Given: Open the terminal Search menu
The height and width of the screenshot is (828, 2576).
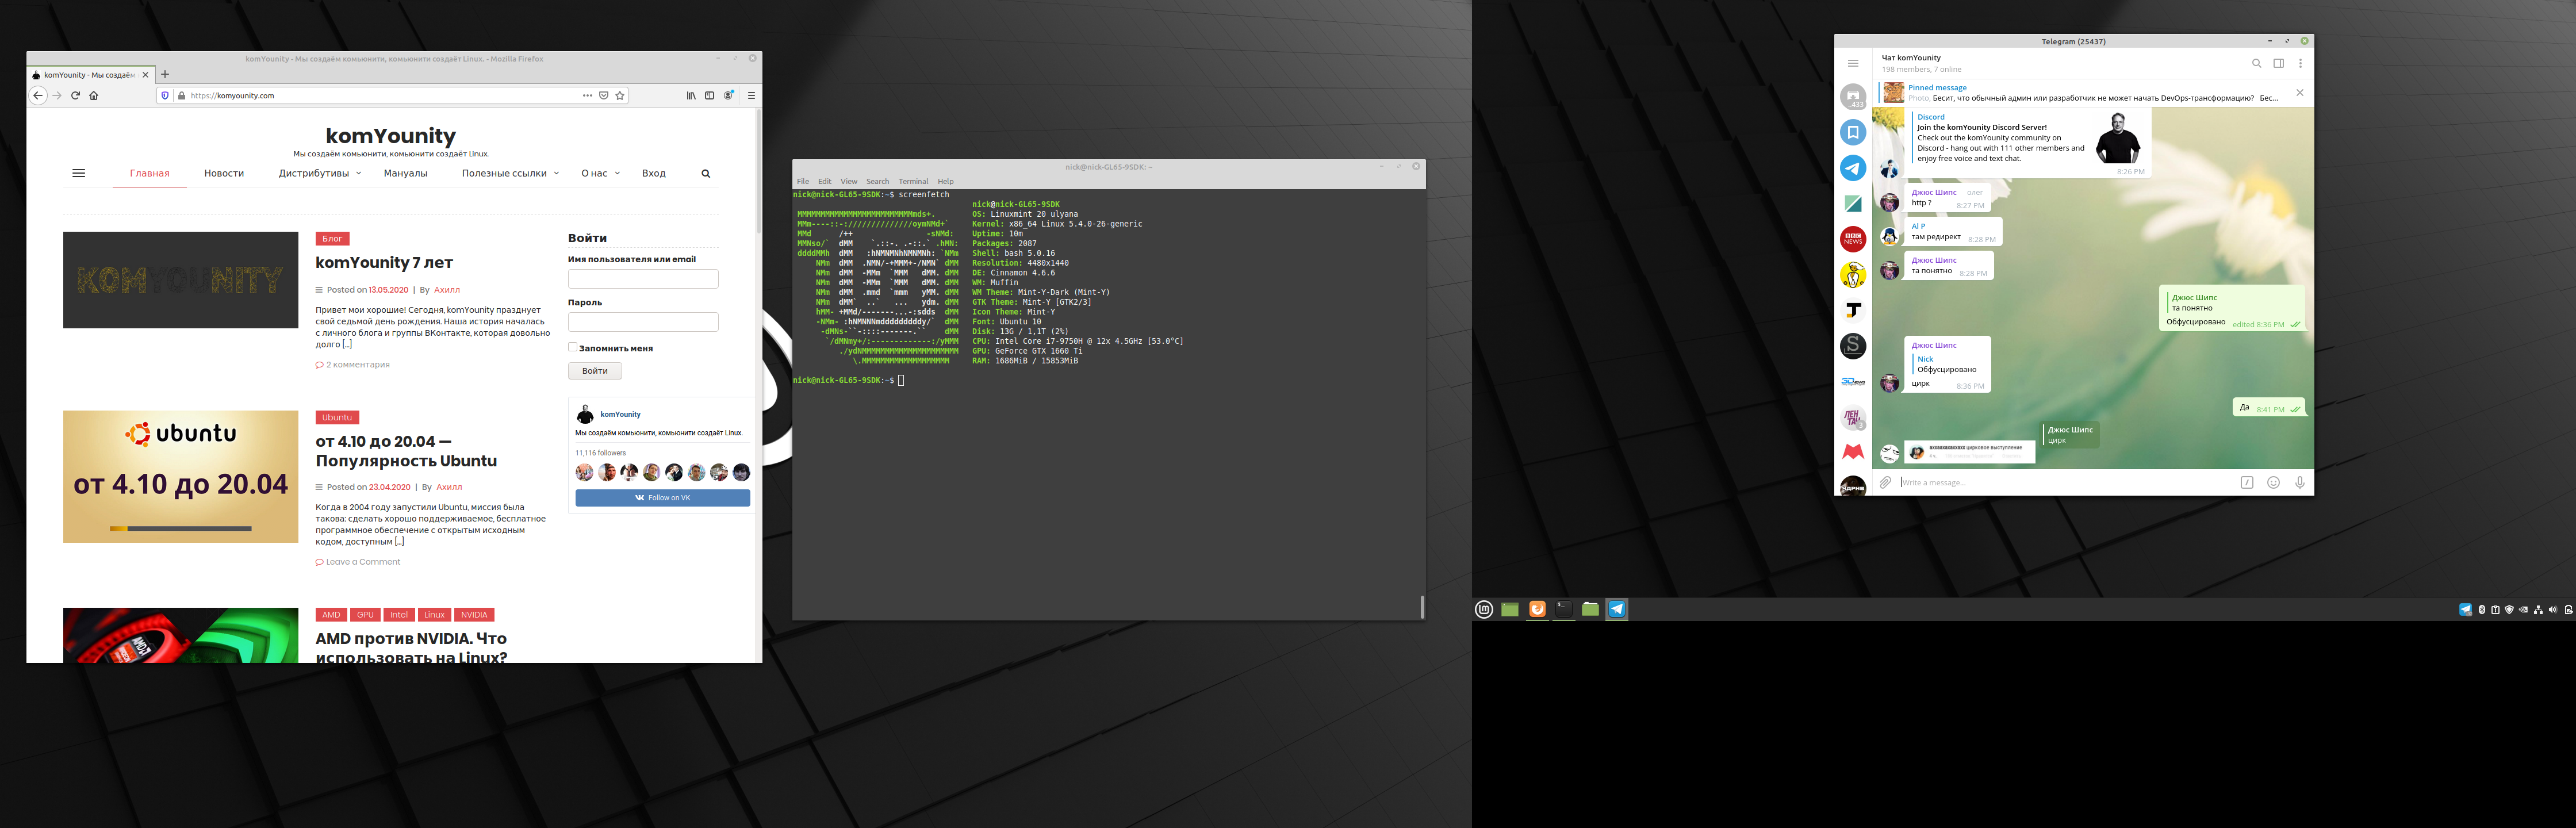Looking at the screenshot, I should (x=878, y=182).
